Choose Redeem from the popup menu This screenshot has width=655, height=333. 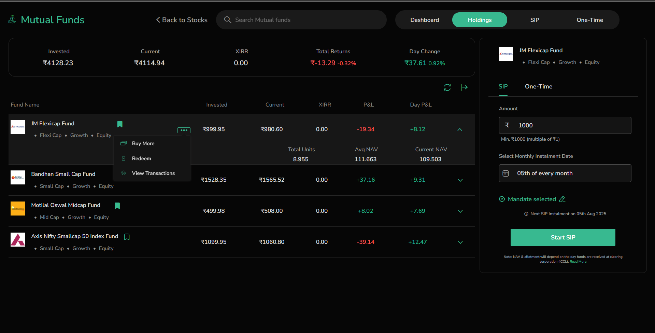click(141, 158)
